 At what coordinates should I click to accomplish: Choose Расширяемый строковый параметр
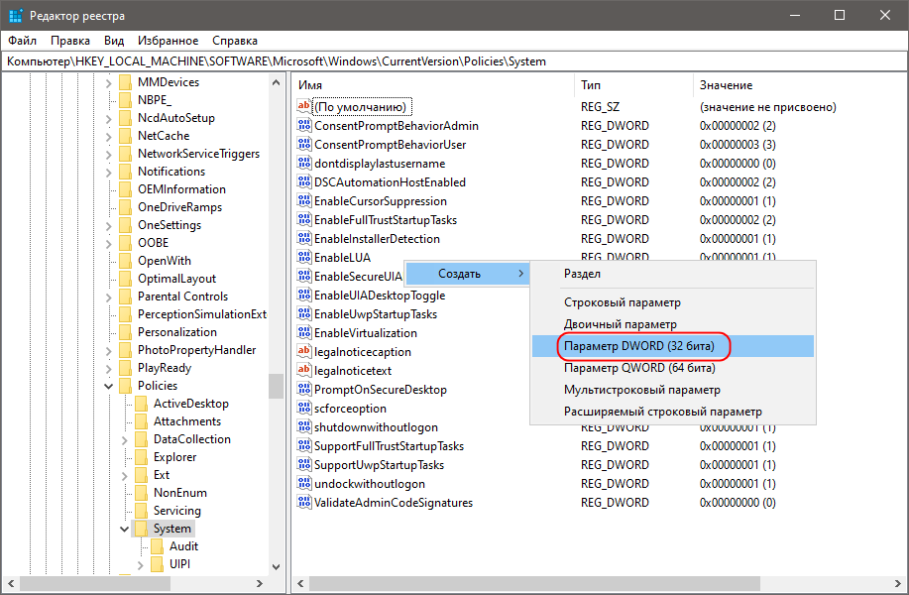673,412
